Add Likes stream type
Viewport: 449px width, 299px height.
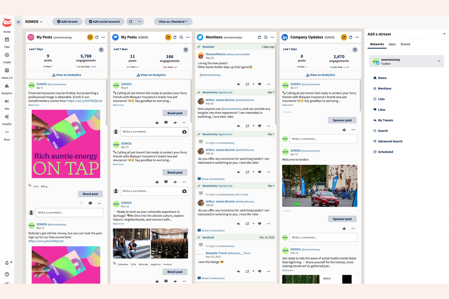coord(379,110)
